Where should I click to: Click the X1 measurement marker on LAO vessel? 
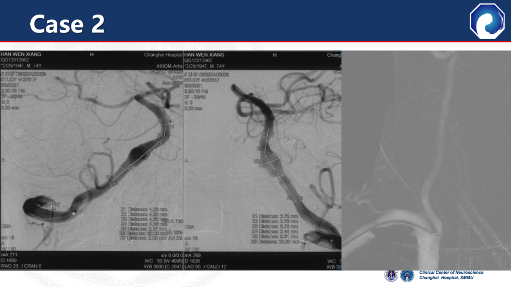271,134
